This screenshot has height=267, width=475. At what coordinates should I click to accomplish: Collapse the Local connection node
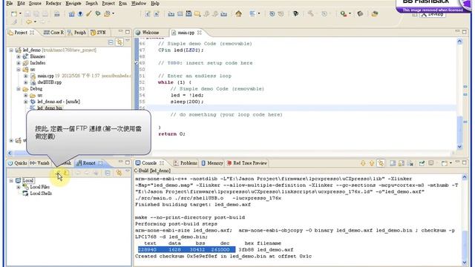pos(11,181)
